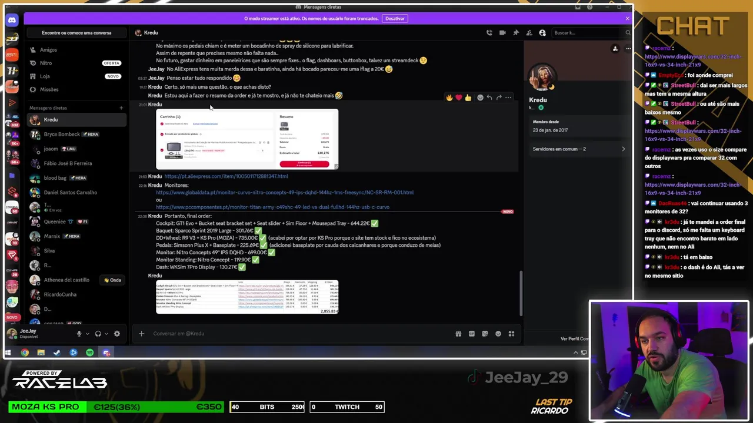Open profile panel more options menu
Image resolution: width=753 pixels, height=423 pixels.
click(628, 49)
